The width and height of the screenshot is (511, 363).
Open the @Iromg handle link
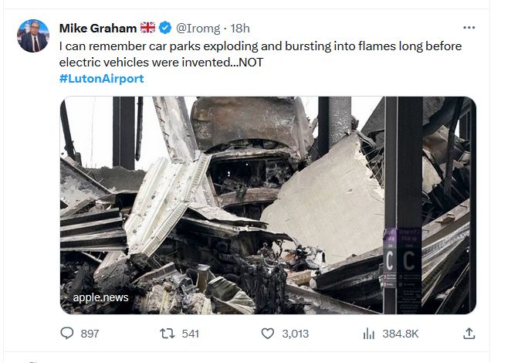pos(198,29)
